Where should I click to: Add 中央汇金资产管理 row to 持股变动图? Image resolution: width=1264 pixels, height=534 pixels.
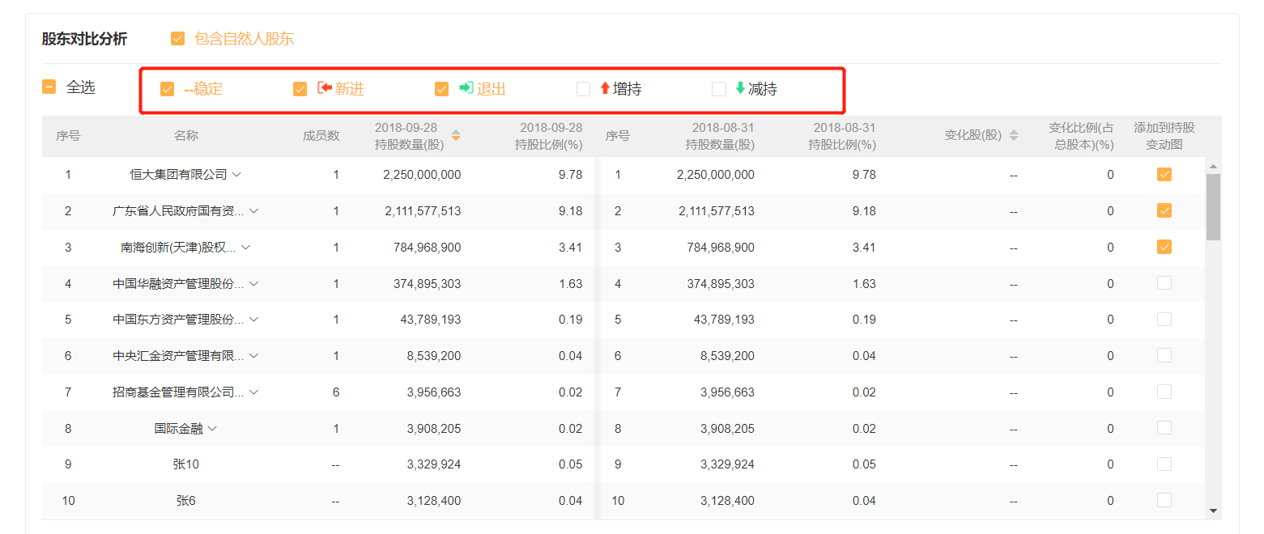click(1164, 355)
